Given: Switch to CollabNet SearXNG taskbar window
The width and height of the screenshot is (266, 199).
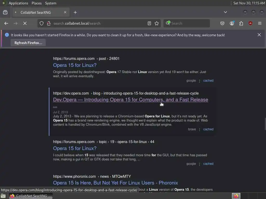Looking at the screenshot, I should click(x=31, y=196).
